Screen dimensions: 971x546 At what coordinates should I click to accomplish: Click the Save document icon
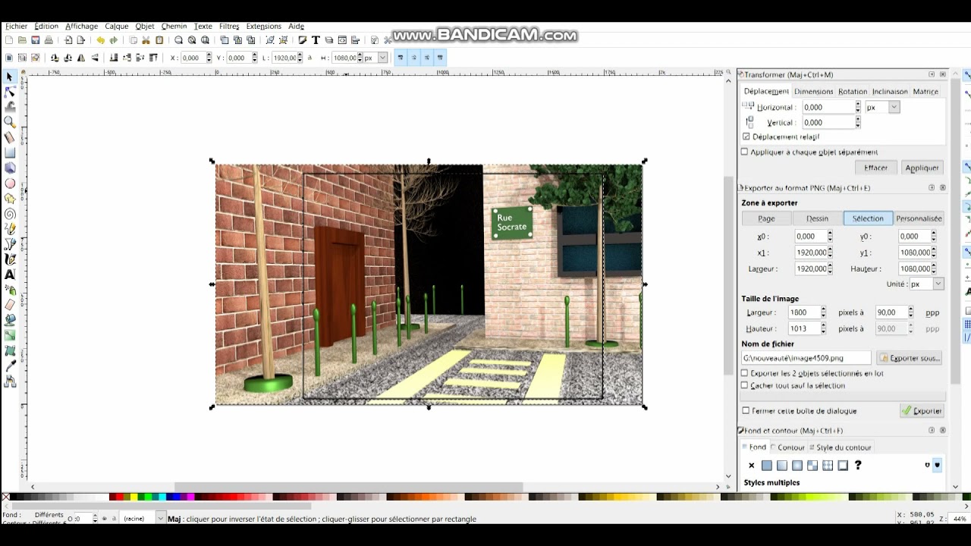36,40
